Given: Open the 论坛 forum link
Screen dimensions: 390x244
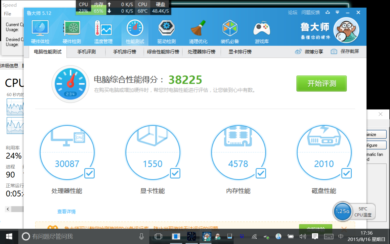Looking at the screenshot, I should coord(292,13).
